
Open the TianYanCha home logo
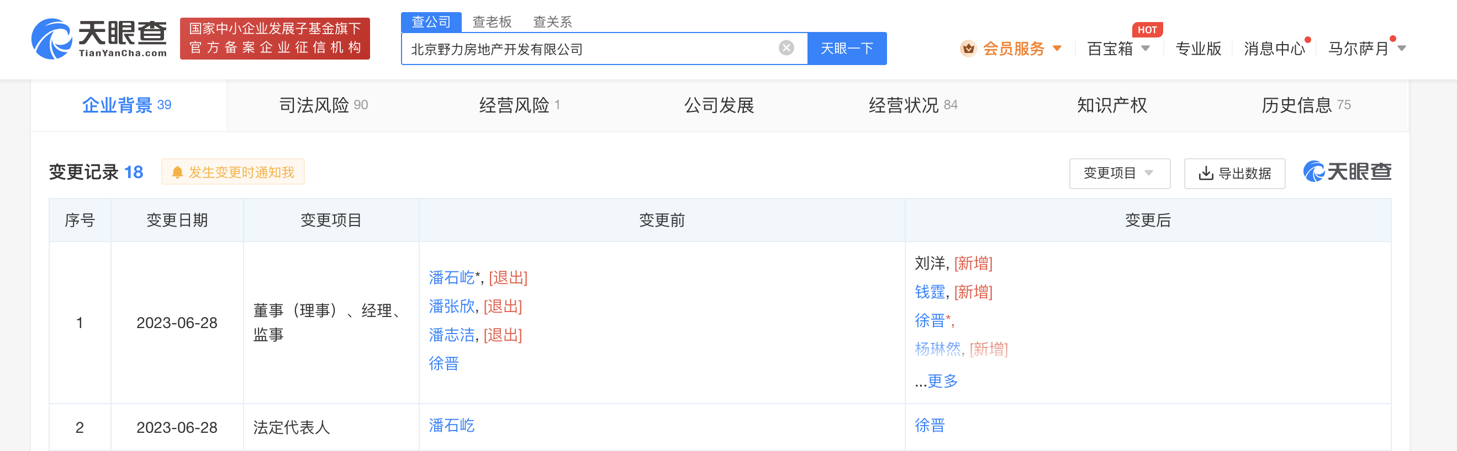pyautogui.click(x=99, y=39)
